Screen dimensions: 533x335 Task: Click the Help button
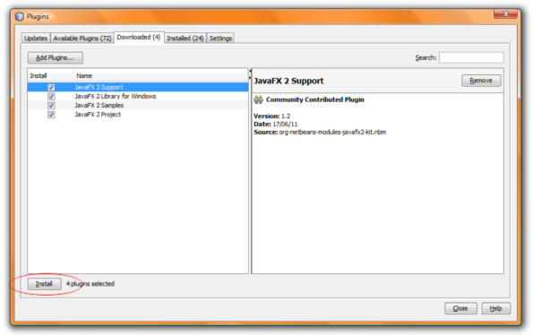pyautogui.click(x=496, y=308)
